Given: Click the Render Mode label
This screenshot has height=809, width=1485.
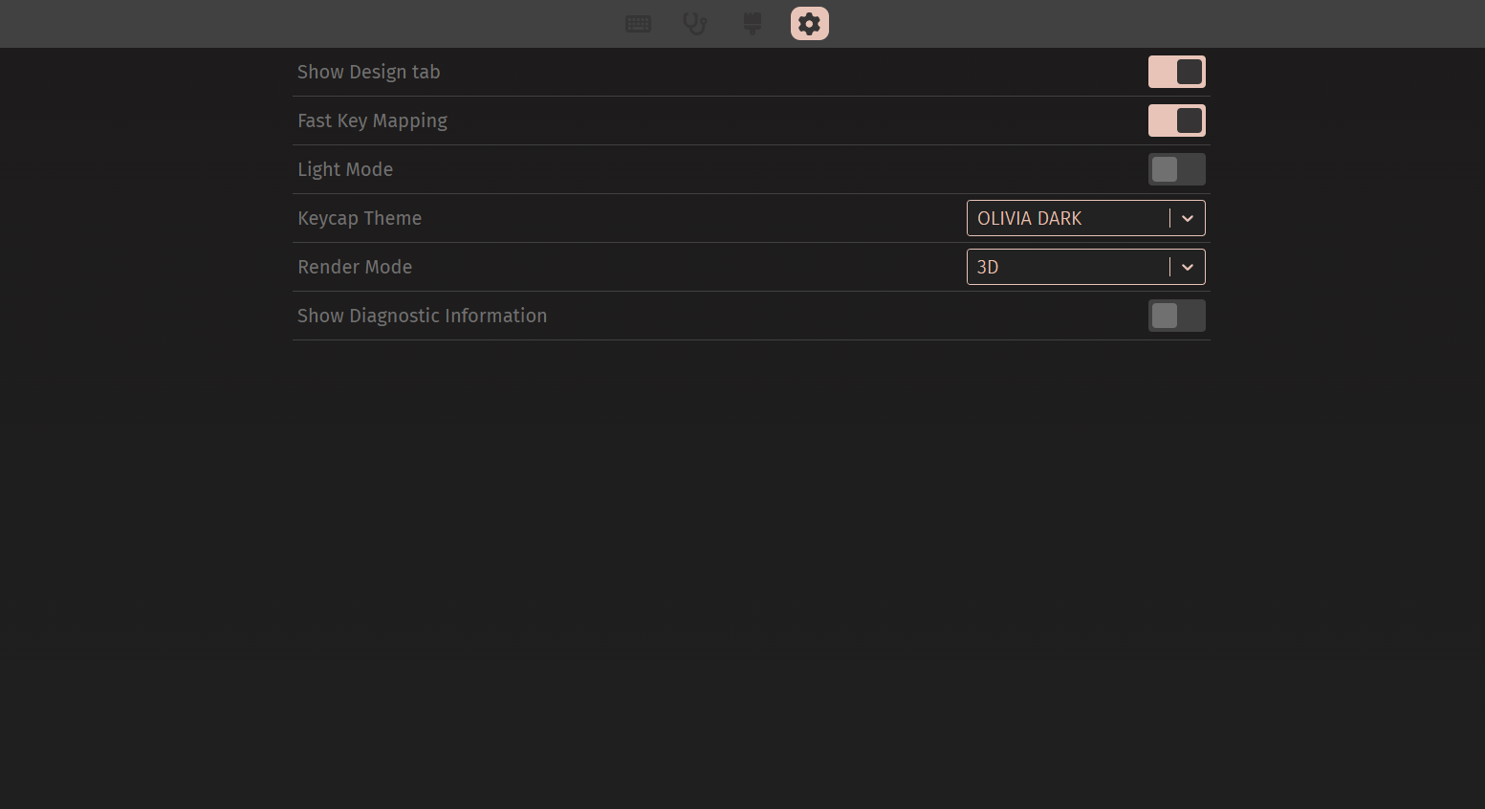Looking at the screenshot, I should [355, 267].
